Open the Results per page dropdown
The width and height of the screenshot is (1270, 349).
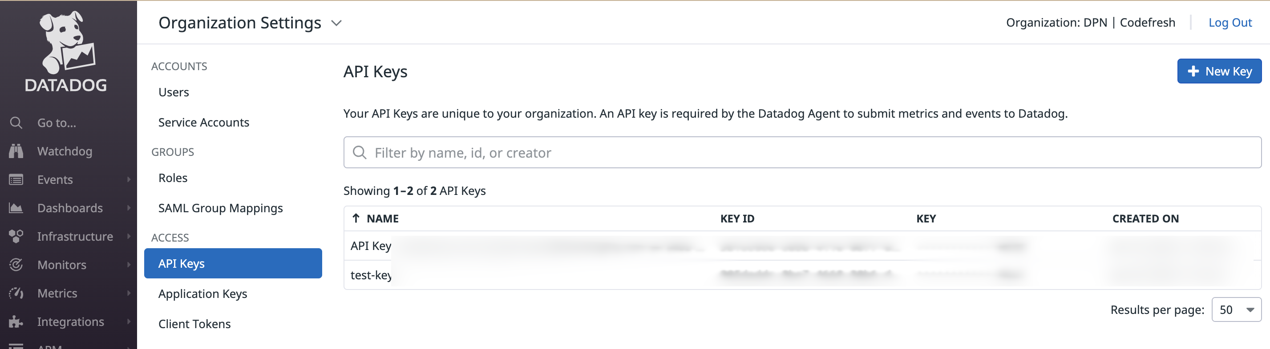[x=1235, y=309]
